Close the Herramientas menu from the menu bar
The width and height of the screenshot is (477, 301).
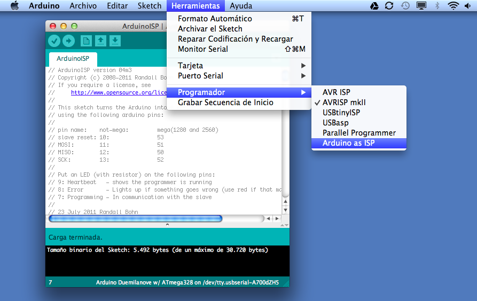tap(196, 6)
